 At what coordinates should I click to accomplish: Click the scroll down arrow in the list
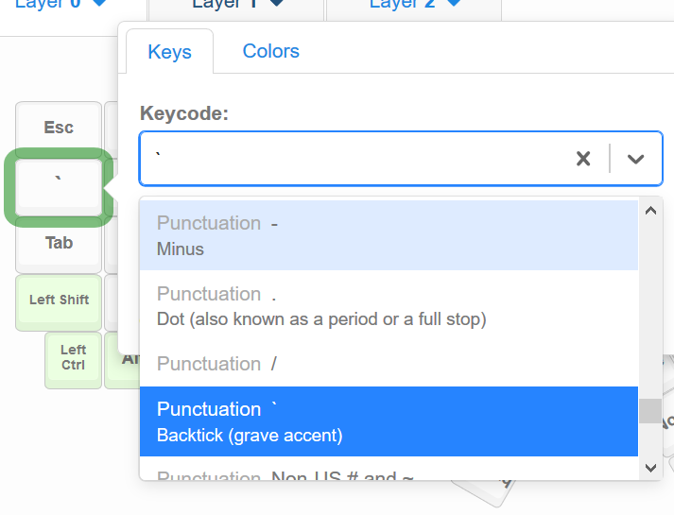(x=650, y=468)
